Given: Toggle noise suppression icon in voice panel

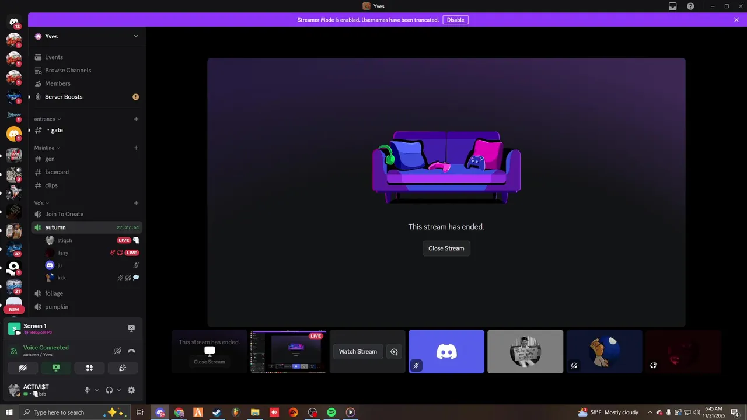Looking at the screenshot, I should (117, 351).
